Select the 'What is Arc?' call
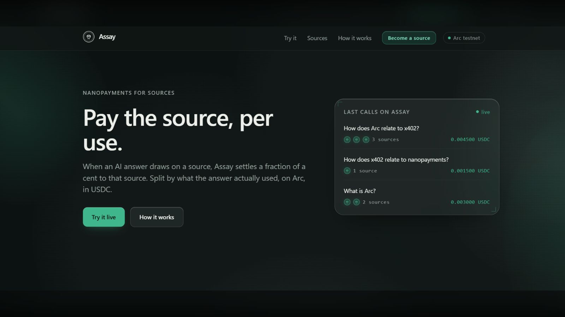The image size is (565, 317). (x=360, y=191)
